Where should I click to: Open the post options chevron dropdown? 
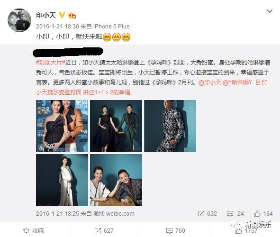(x=269, y=11)
